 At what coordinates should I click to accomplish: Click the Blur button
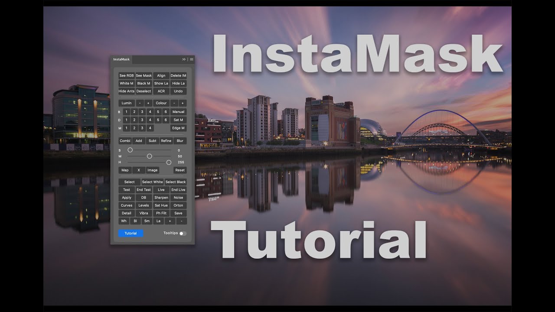(180, 141)
